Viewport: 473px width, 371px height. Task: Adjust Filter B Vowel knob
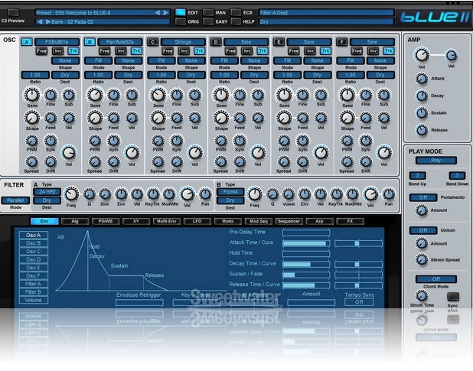pyautogui.click(x=289, y=194)
